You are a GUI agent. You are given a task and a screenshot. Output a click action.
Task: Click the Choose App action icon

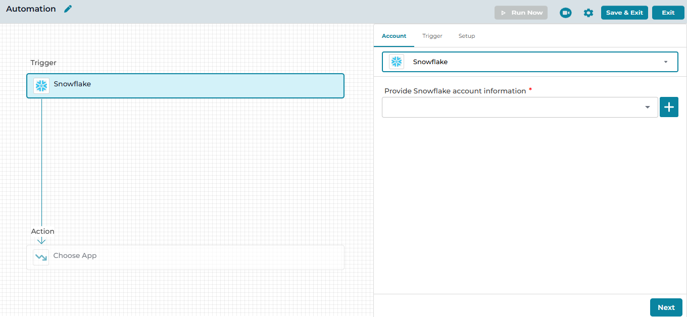point(41,257)
